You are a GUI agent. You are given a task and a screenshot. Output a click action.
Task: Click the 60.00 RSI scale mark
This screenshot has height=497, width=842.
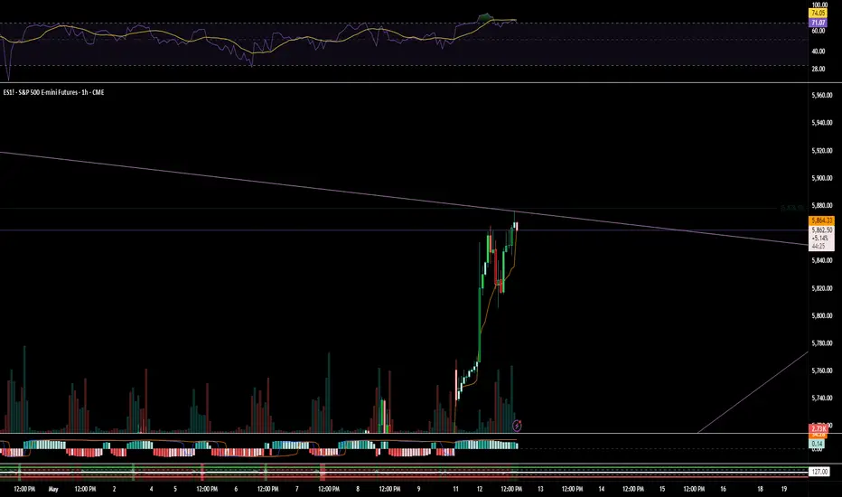(819, 31)
